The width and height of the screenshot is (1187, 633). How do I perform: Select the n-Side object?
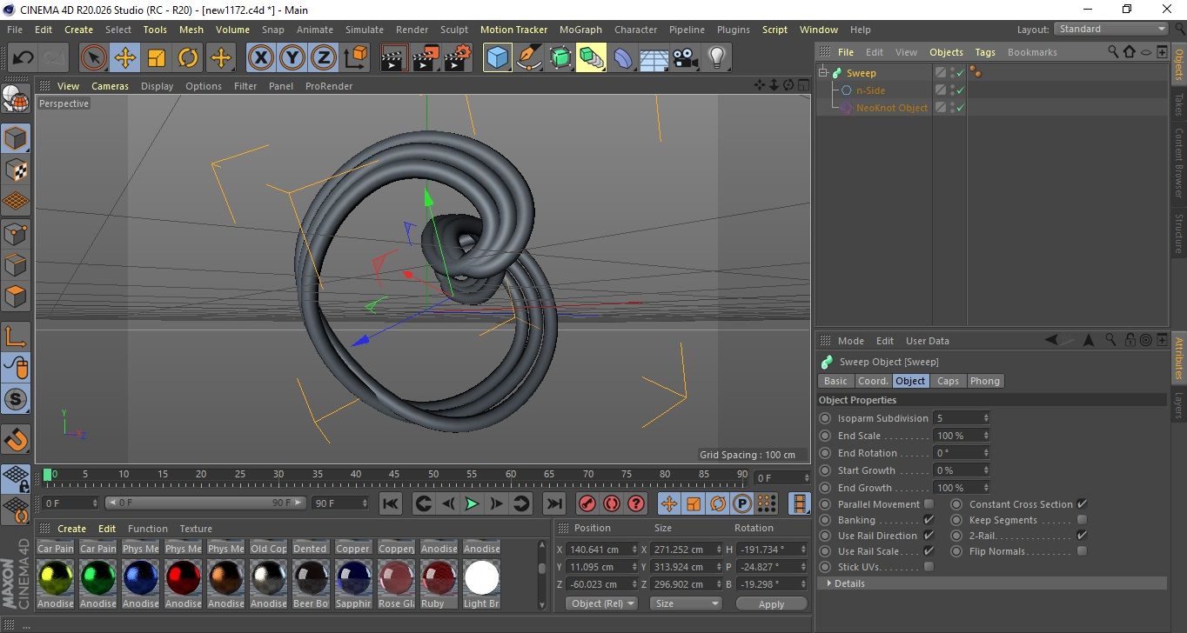tap(870, 90)
